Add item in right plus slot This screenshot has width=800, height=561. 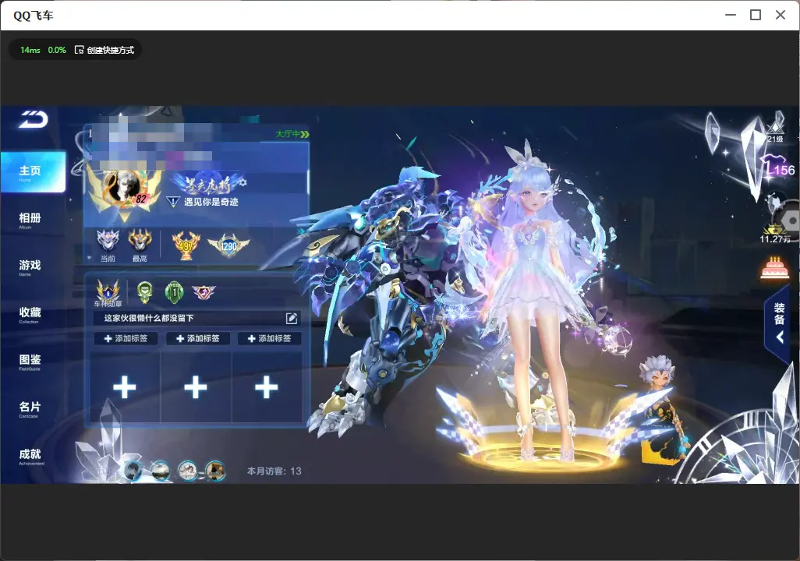(267, 387)
